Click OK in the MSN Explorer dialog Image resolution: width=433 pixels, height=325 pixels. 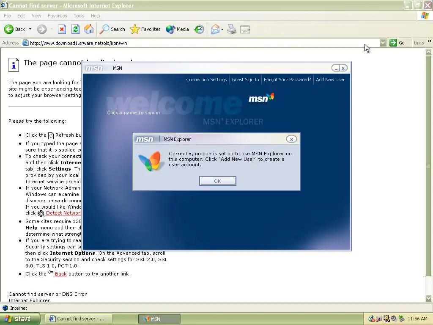pos(218,181)
